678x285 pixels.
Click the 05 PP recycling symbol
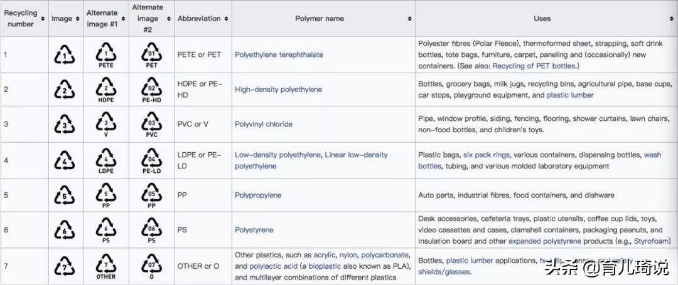click(151, 195)
